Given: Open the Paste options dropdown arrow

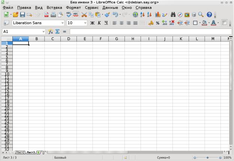Looking at the screenshot, I should pos(102,15).
